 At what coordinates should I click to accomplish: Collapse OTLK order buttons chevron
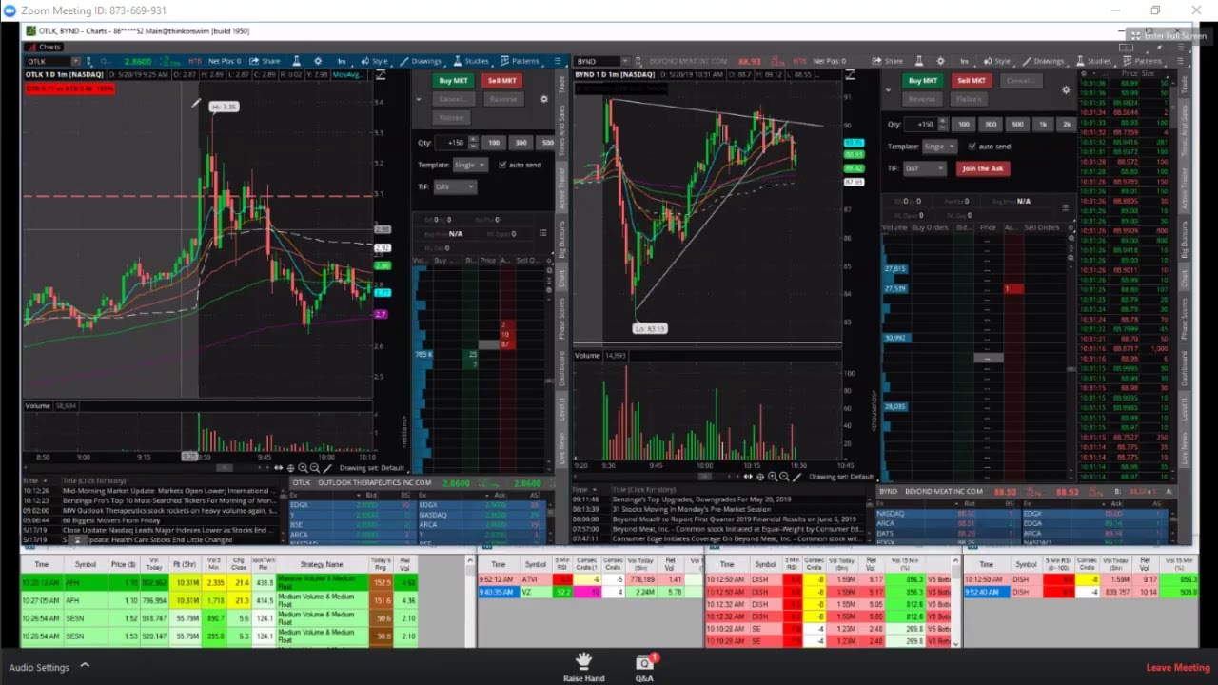pyautogui.click(x=419, y=99)
